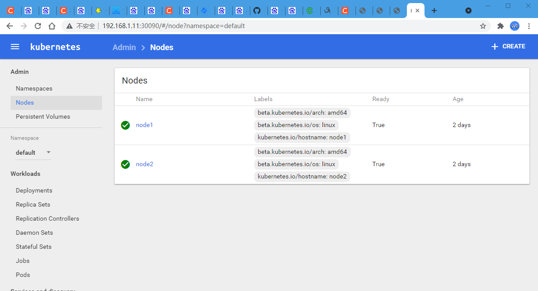Switch to the green C icon tab
538x291 pixels.
click(310, 11)
